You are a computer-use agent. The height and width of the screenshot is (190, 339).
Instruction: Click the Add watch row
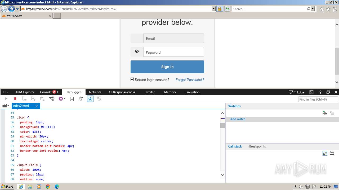click(282, 119)
